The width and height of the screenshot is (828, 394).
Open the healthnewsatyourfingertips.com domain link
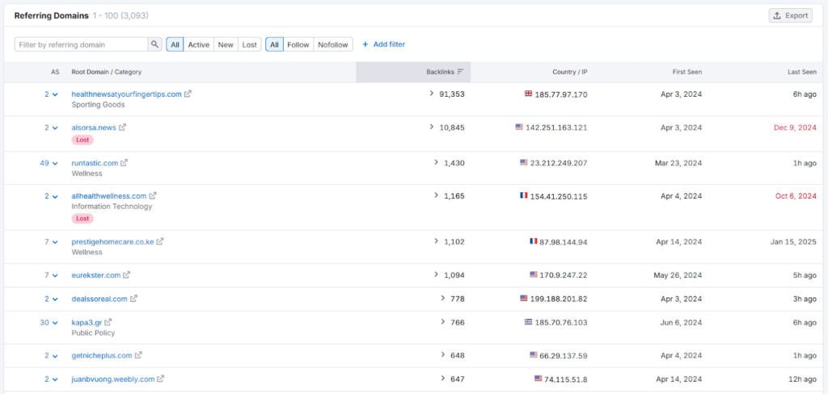pyautogui.click(x=126, y=94)
